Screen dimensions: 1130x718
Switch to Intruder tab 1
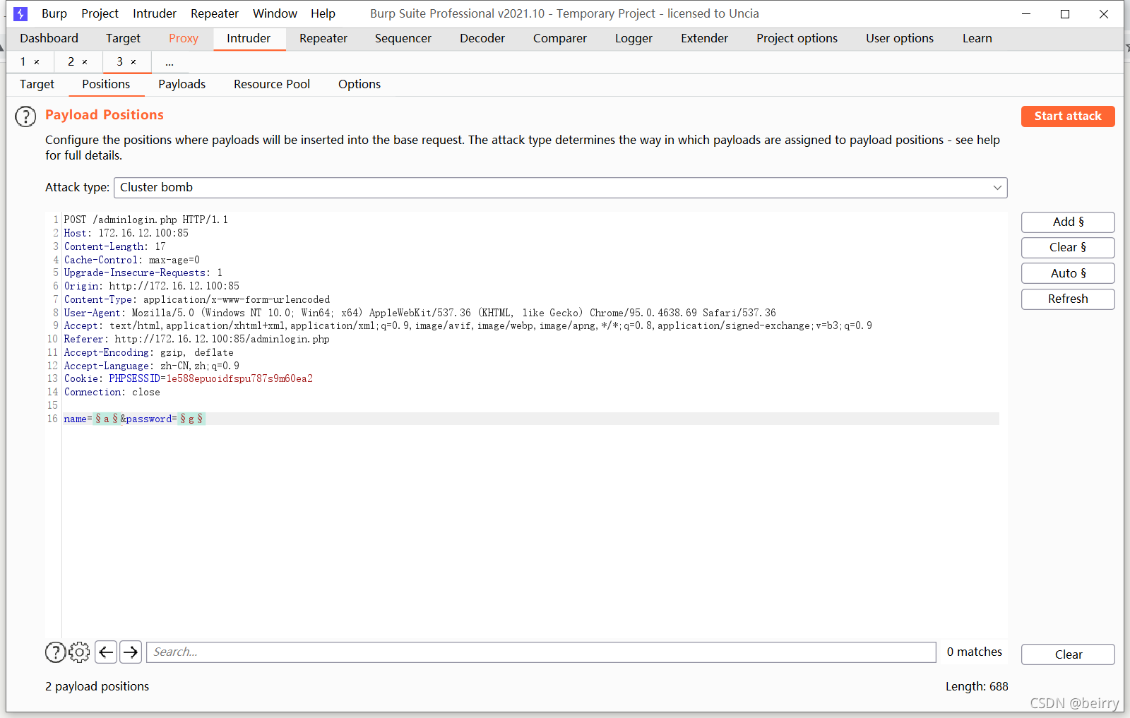coord(23,62)
